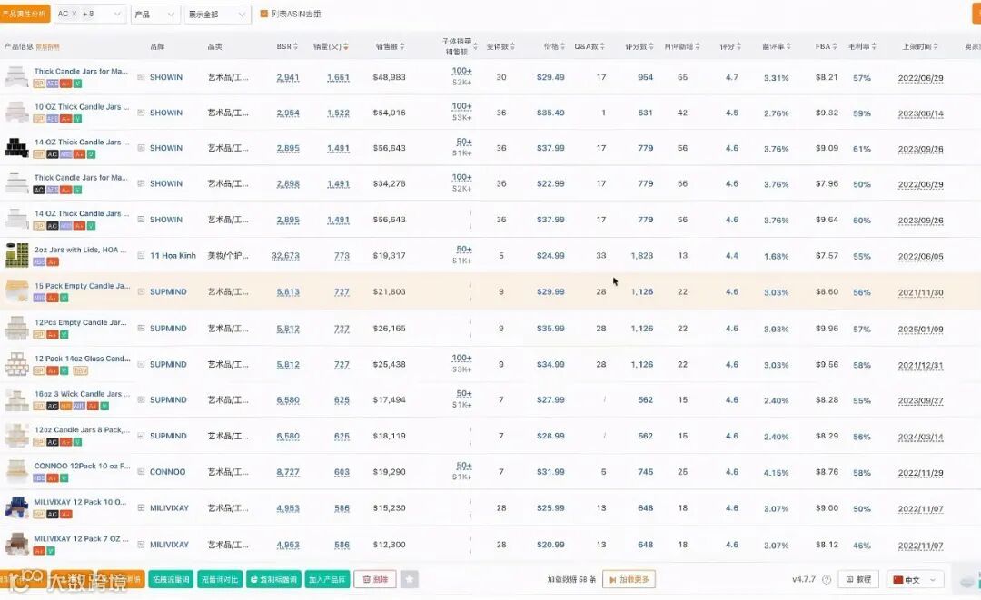Click thumbnail of 2oz Jars with Lids
Viewport: 981px width, 600px height.
(16, 256)
